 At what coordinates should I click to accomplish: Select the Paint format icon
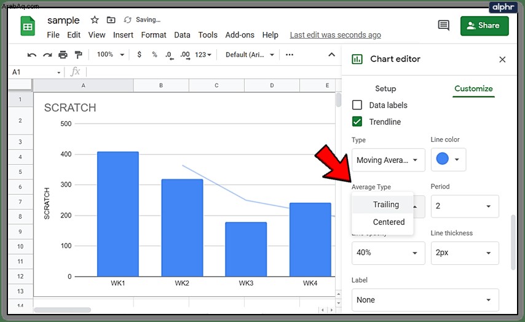point(78,55)
